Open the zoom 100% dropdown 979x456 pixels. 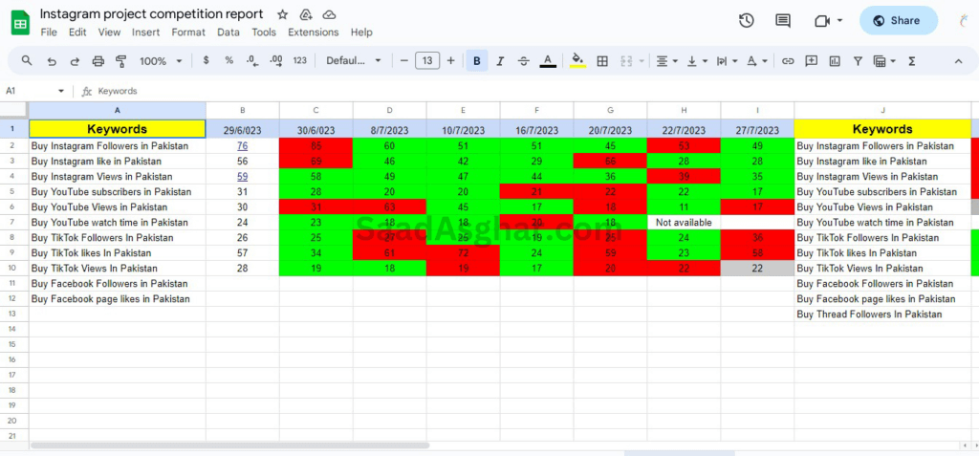pos(161,60)
